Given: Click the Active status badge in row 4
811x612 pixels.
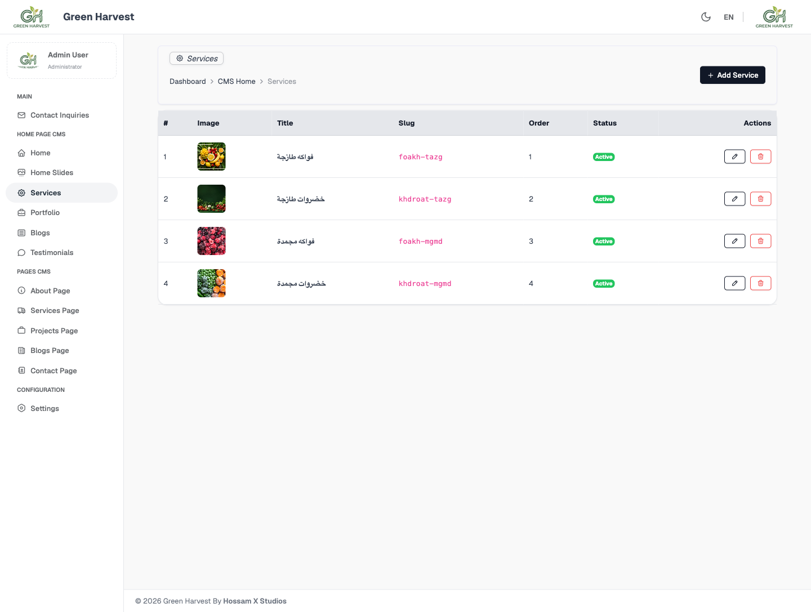Looking at the screenshot, I should point(604,284).
